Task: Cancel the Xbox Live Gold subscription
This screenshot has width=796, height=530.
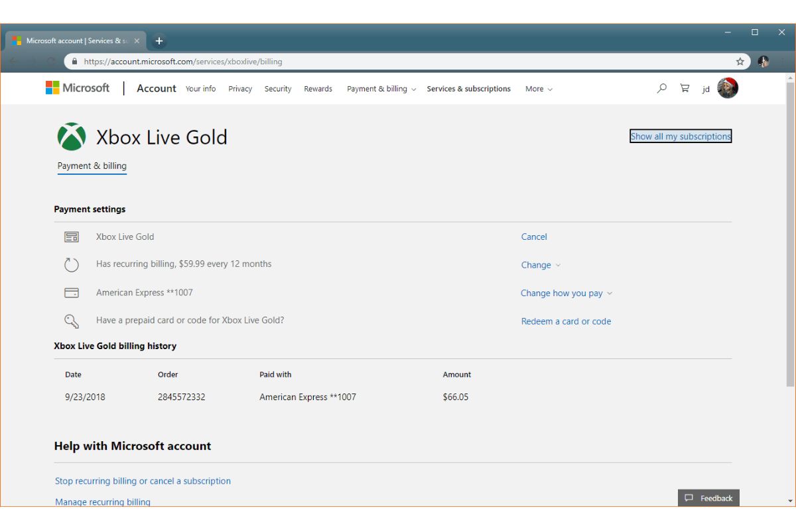Action: pos(534,237)
